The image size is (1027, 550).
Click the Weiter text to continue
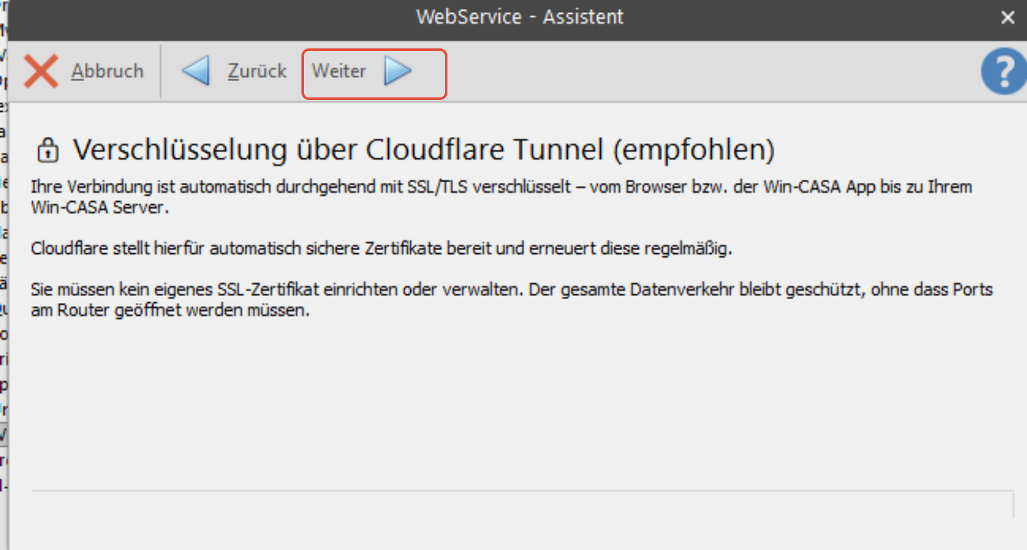click(x=339, y=71)
